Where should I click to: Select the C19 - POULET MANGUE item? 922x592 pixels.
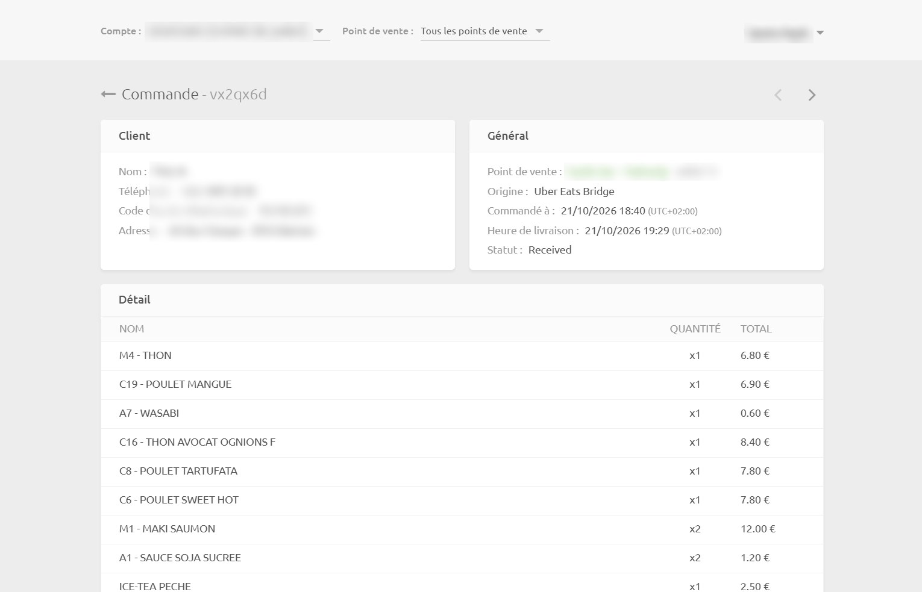tap(175, 384)
